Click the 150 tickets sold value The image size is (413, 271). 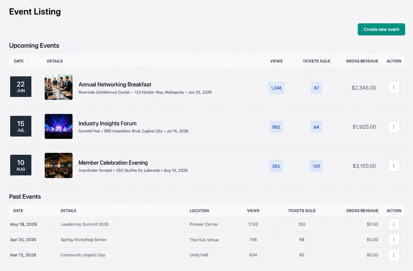(x=301, y=224)
